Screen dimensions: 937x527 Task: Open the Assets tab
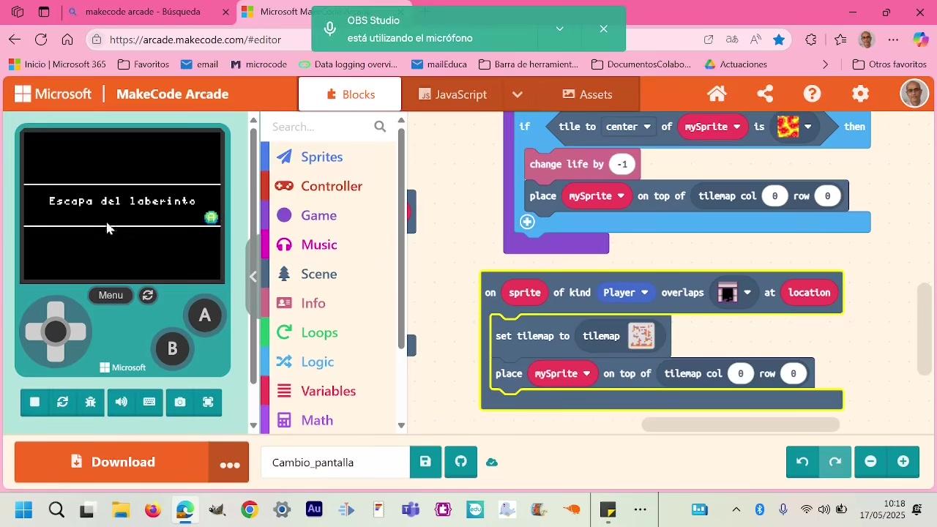[587, 94]
